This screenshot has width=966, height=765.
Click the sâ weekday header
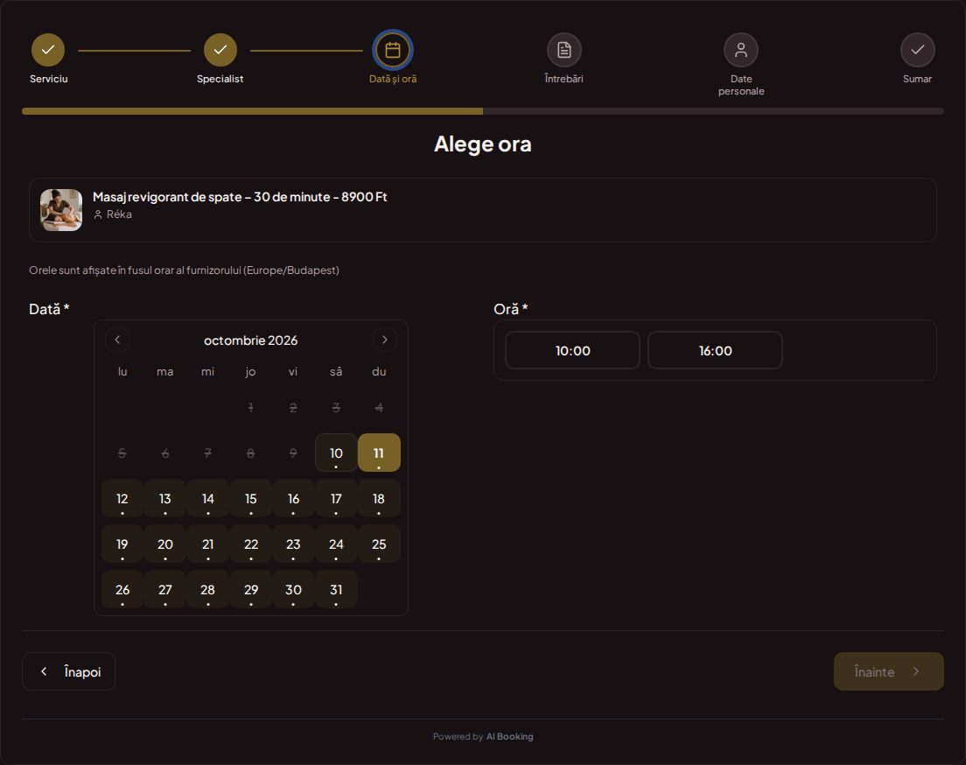point(336,372)
